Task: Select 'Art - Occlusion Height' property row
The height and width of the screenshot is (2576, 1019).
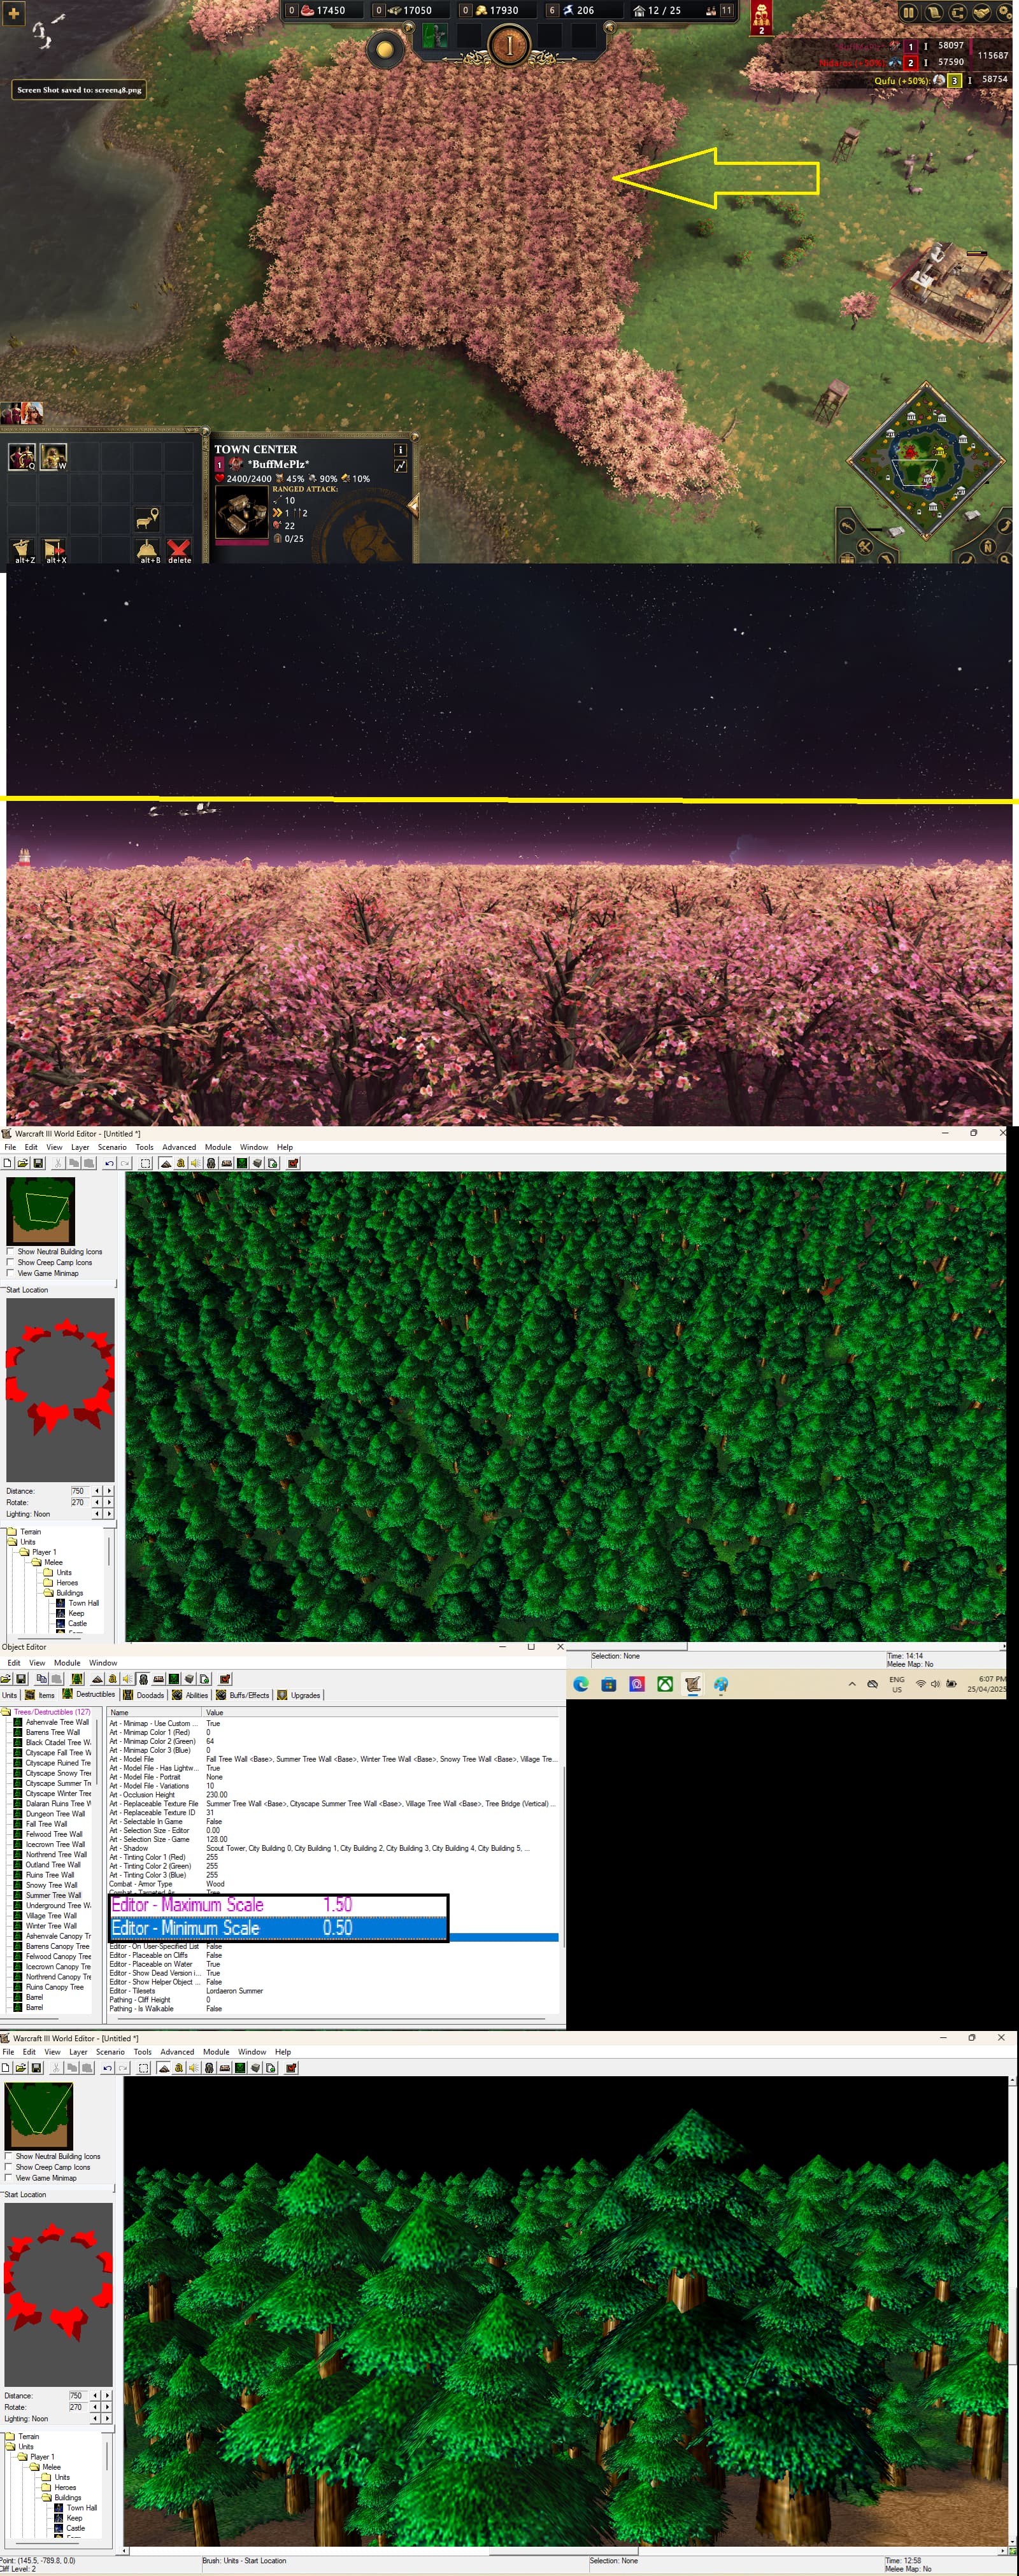Action: [x=332, y=1795]
